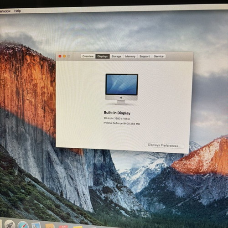Select the 'NVIDIA GeForce 9400 256 MB' text
The height and width of the screenshot is (228, 228).
coord(122,123)
